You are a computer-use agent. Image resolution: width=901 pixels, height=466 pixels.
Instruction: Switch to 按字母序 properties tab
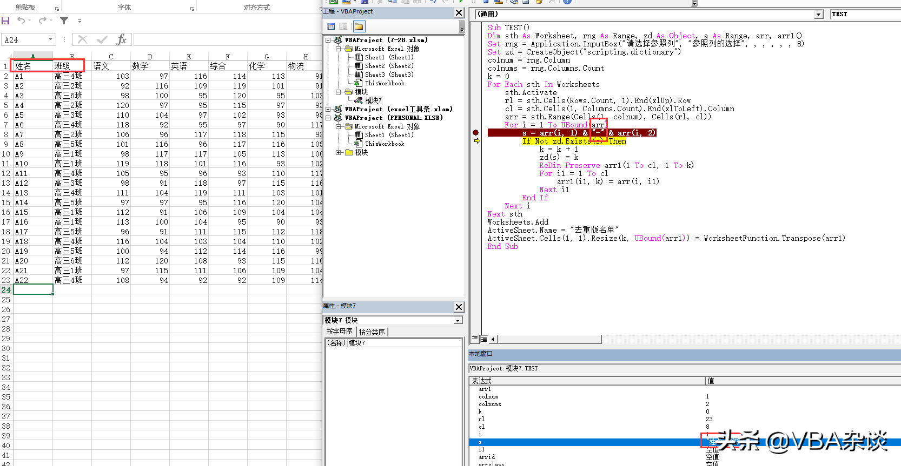click(x=339, y=332)
